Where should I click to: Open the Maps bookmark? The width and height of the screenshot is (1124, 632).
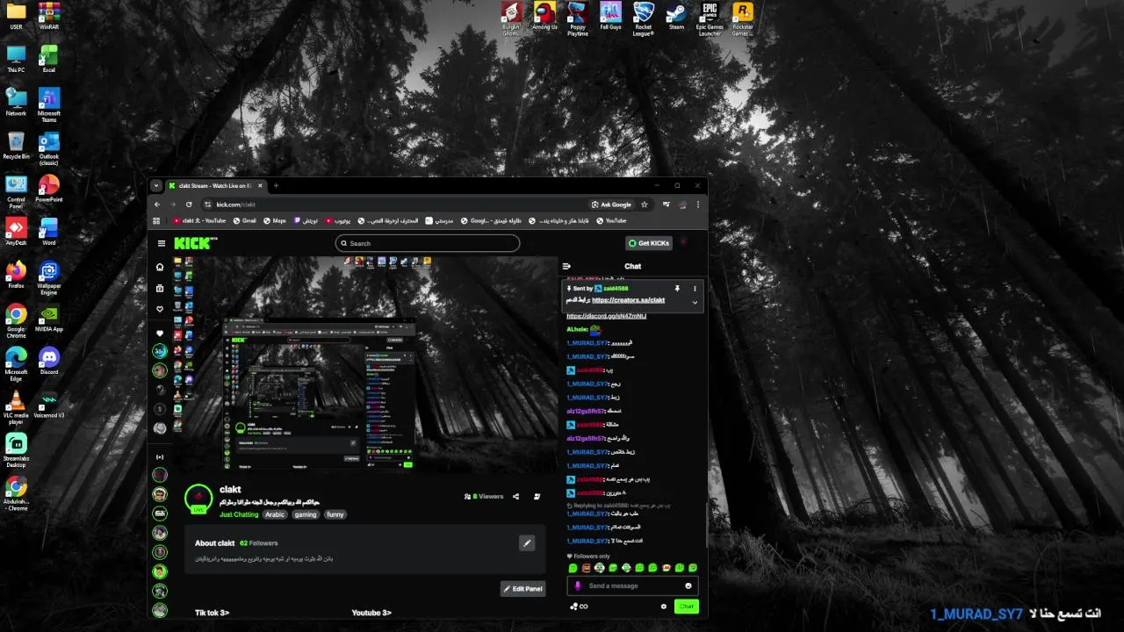click(x=275, y=221)
